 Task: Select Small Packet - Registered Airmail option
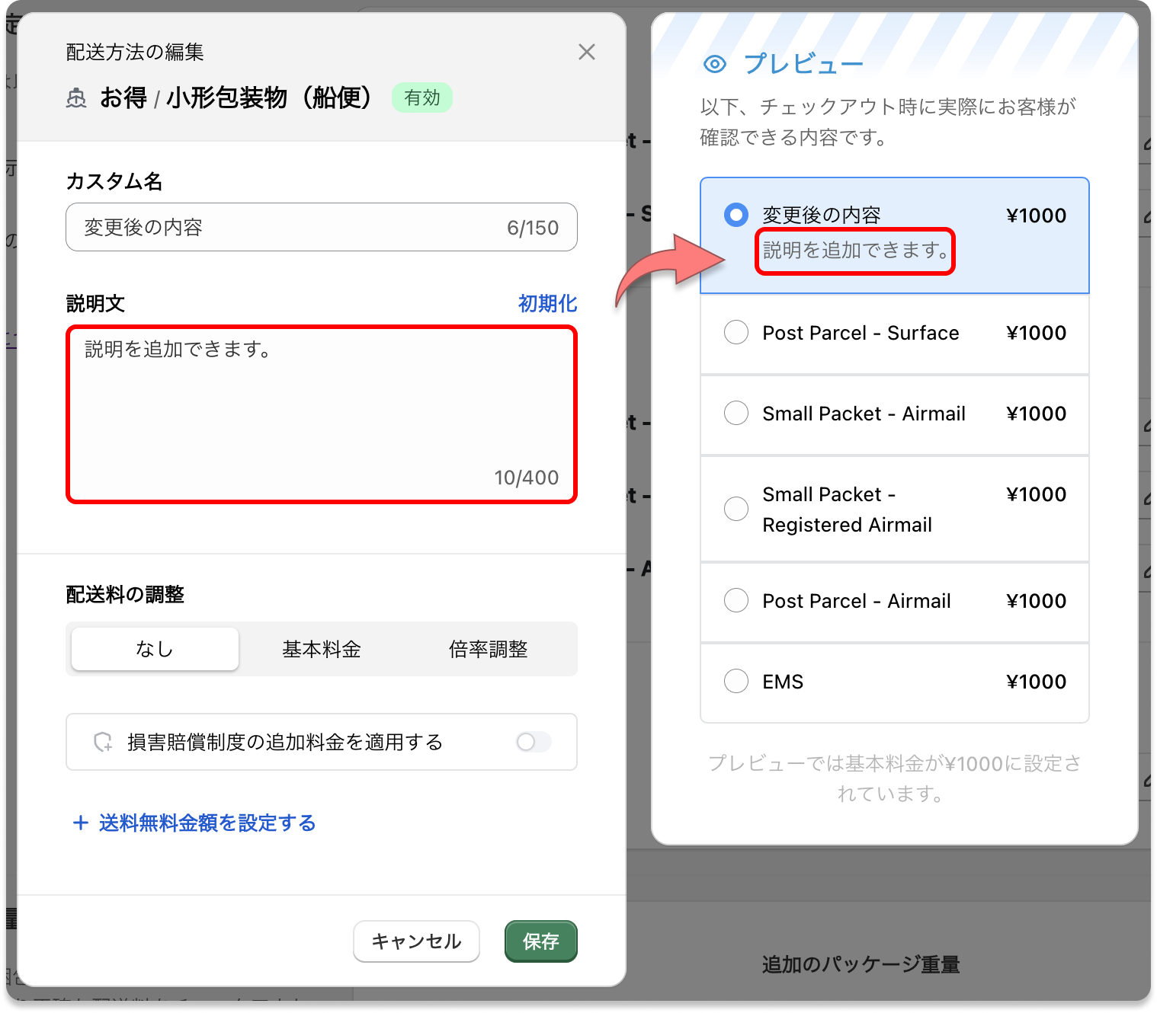[x=736, y=509]
